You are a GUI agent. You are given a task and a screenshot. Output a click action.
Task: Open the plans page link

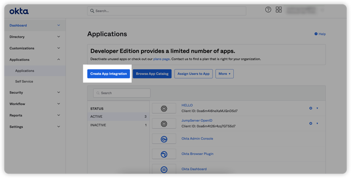[161, 59]
